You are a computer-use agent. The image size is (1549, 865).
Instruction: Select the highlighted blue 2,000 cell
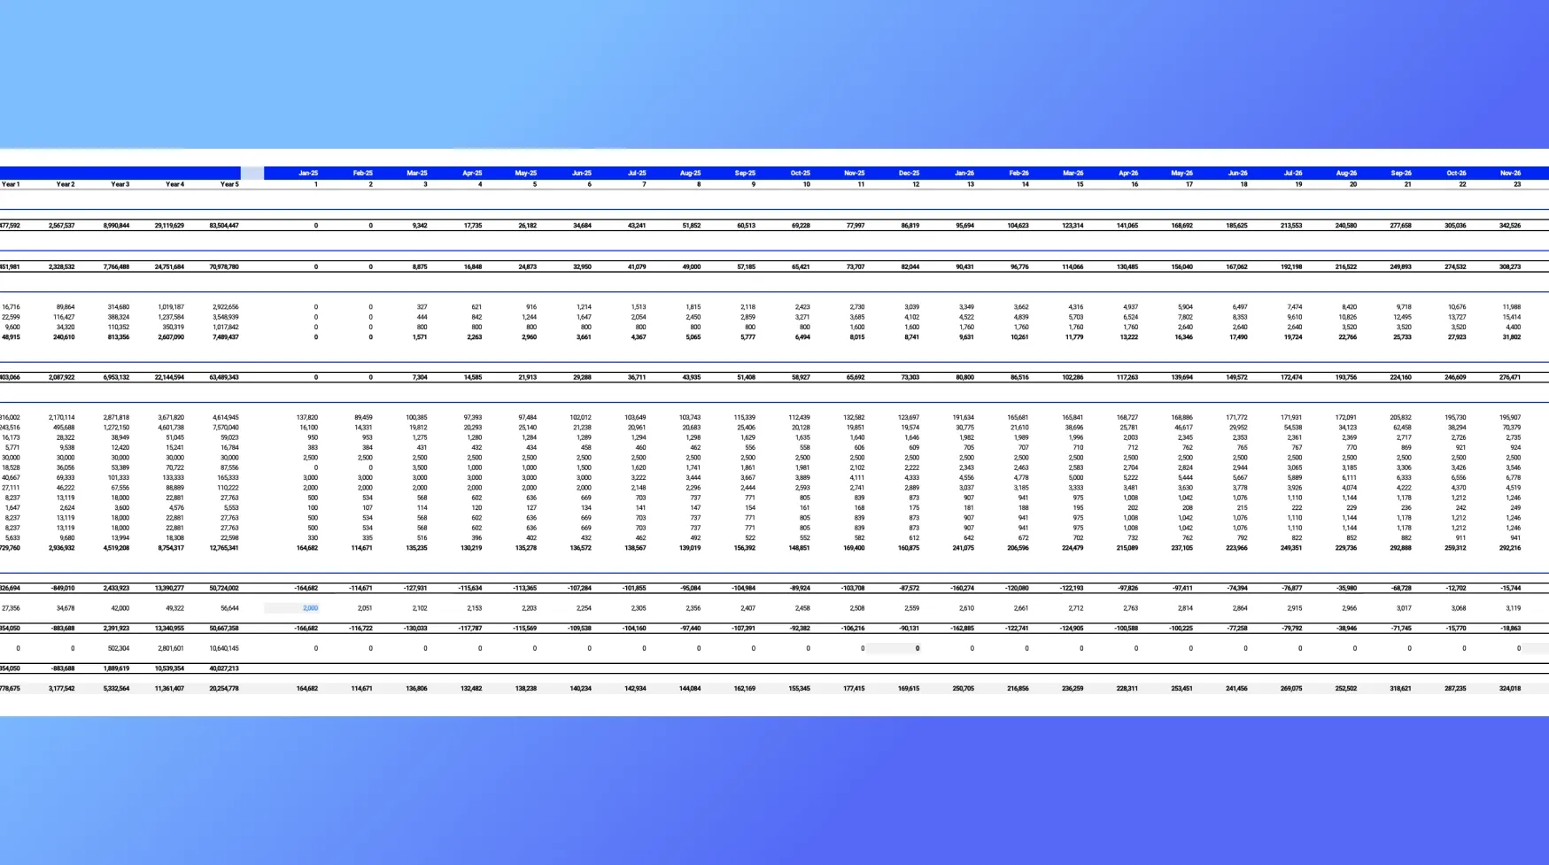click(x=309, y=608)
